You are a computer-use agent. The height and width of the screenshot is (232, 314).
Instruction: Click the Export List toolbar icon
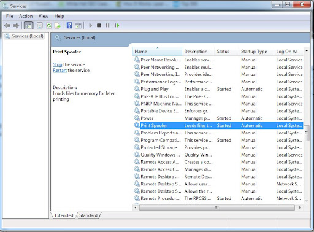tap(58, 26)
